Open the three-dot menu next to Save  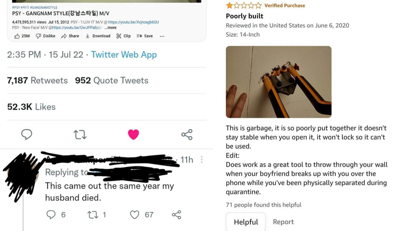[x=162, y=37]
